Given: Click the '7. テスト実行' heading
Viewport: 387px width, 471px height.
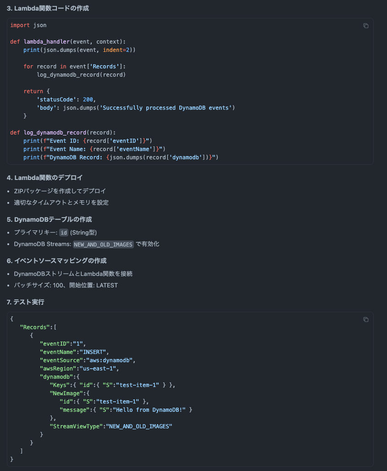Looking at the screenshot, I should coord(26,302).
